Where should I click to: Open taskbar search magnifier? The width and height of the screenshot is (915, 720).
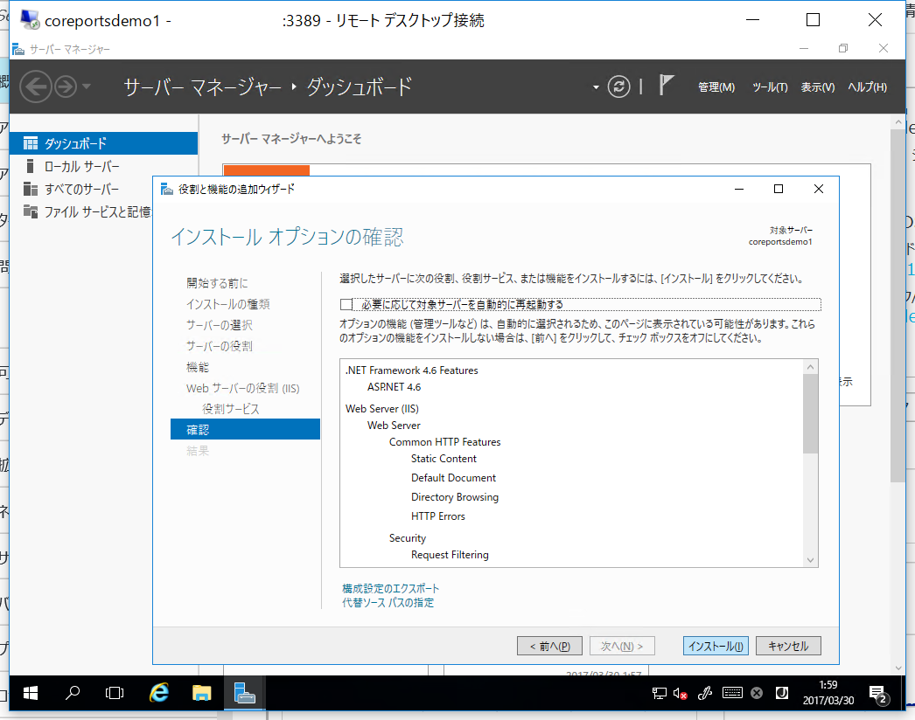pyautogui.click(x=73, y=693)
